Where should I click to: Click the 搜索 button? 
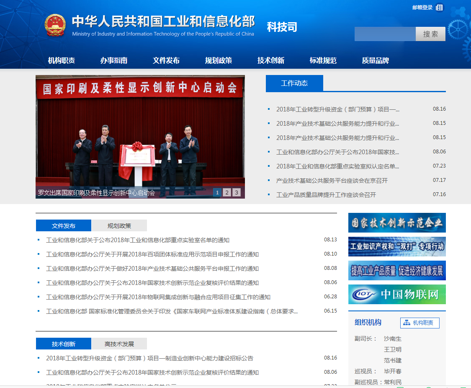point(430,34)
